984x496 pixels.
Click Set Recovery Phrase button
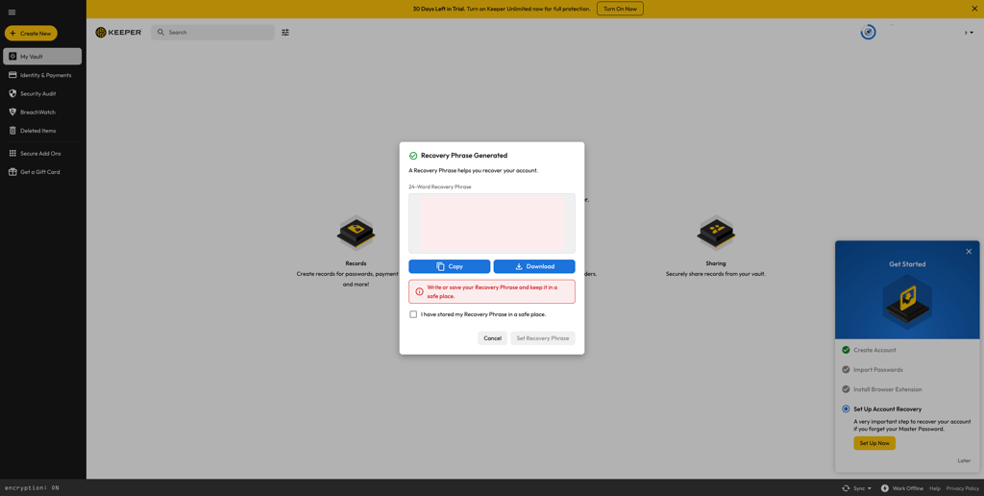[x=543, y=338]
